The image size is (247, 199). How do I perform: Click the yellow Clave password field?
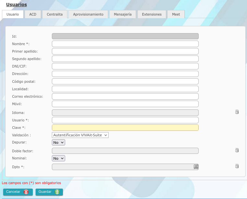click(x=125, y=128)
